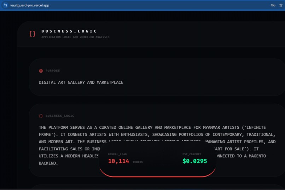Click the BUSINESS_LOGIC card label
This screenshot has width=285, height=190.
60,116
